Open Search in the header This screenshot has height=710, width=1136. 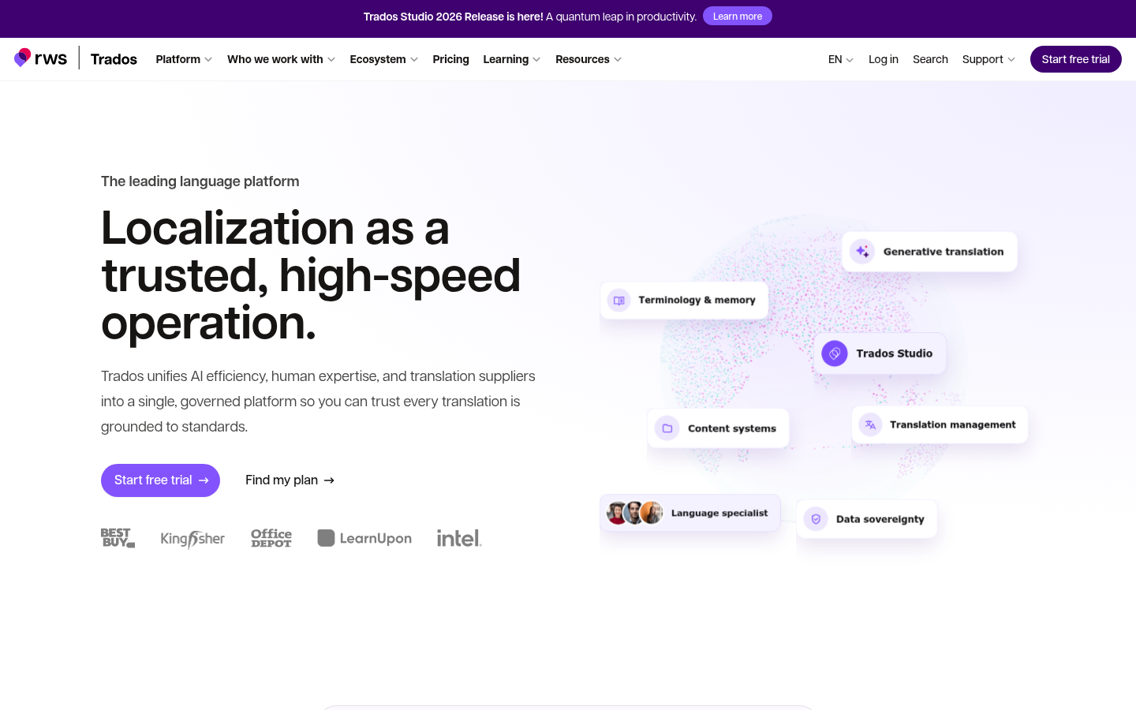(x=930, y=59)
